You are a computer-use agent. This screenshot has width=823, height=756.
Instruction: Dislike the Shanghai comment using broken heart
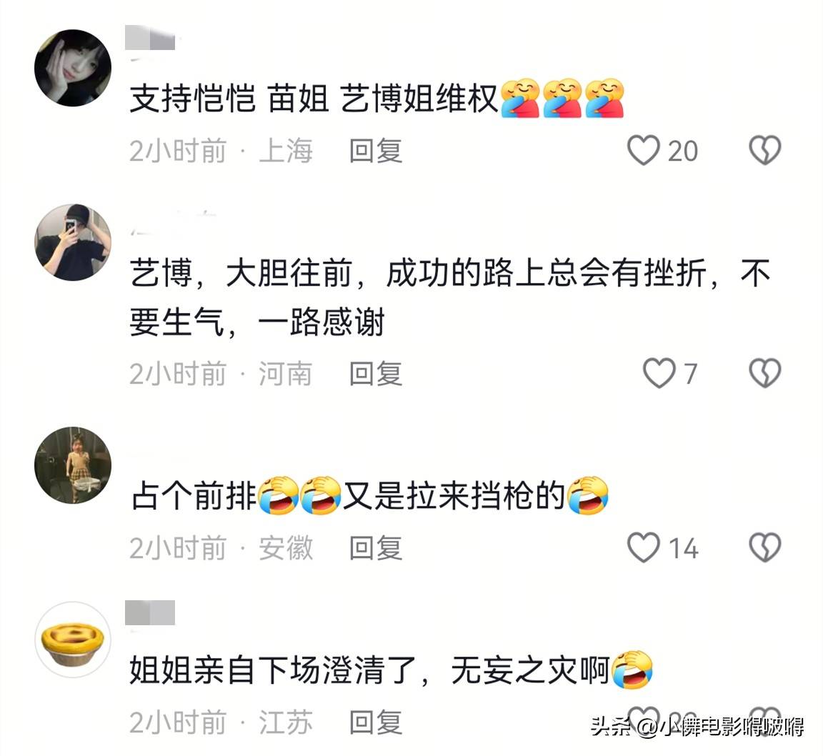click(x=764, y=150)
